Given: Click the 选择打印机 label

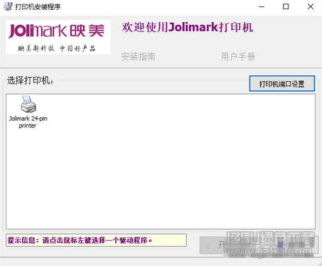Looking at the screenshot, I should [30, 80].
